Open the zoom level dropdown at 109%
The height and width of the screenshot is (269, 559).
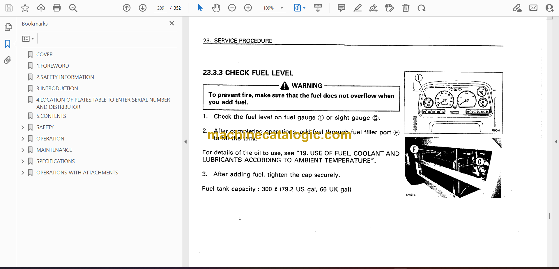tap(282, 8)
